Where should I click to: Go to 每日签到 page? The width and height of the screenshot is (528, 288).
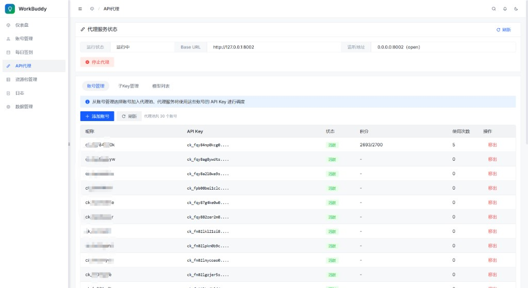pos(34,52)
